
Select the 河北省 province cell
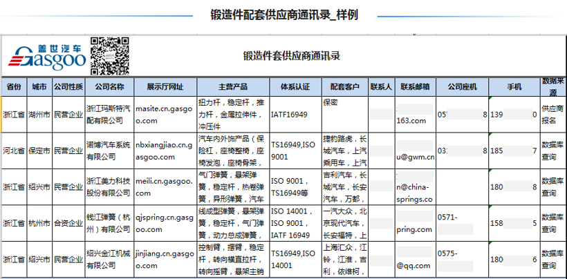point(14,151)
